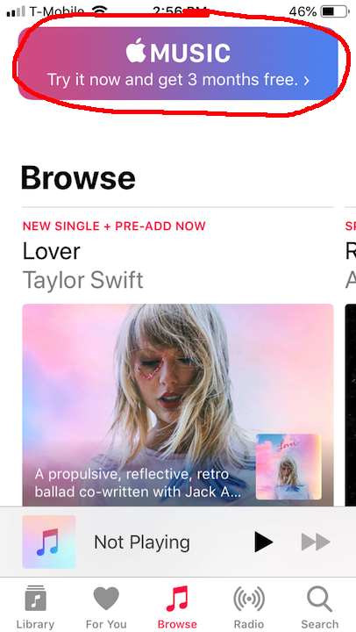The width and height of the screenshot is (356, 632).
Task: Open the Apple Music promotional banner
Action: pyautogui.click(x=177, y=63)
